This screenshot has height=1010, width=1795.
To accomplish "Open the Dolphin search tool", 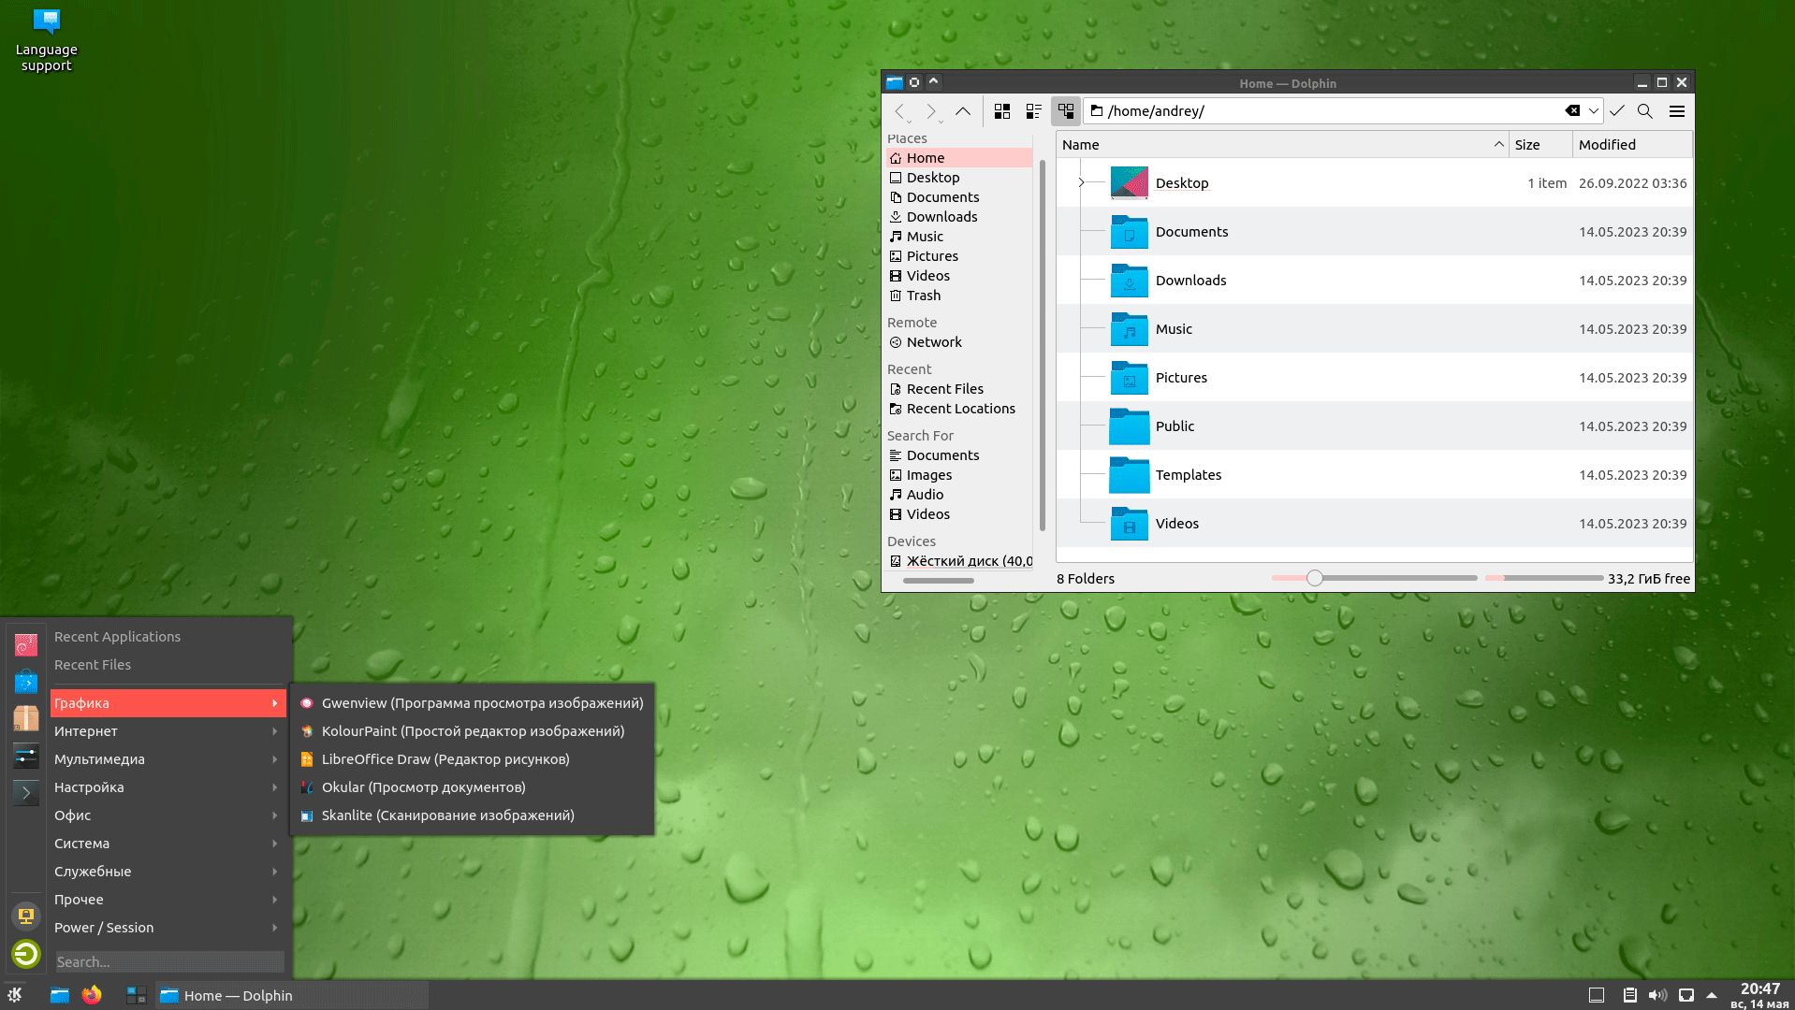I will pos(1644,111).
